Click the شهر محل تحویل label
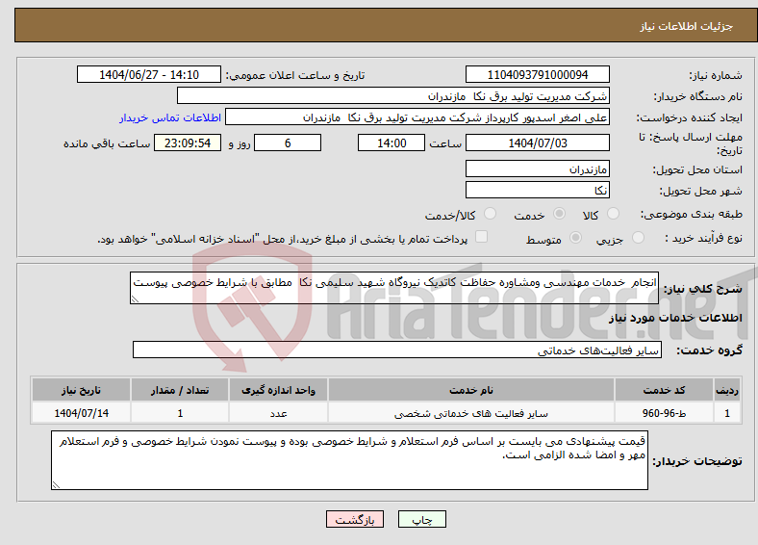 tap(701, 192)
